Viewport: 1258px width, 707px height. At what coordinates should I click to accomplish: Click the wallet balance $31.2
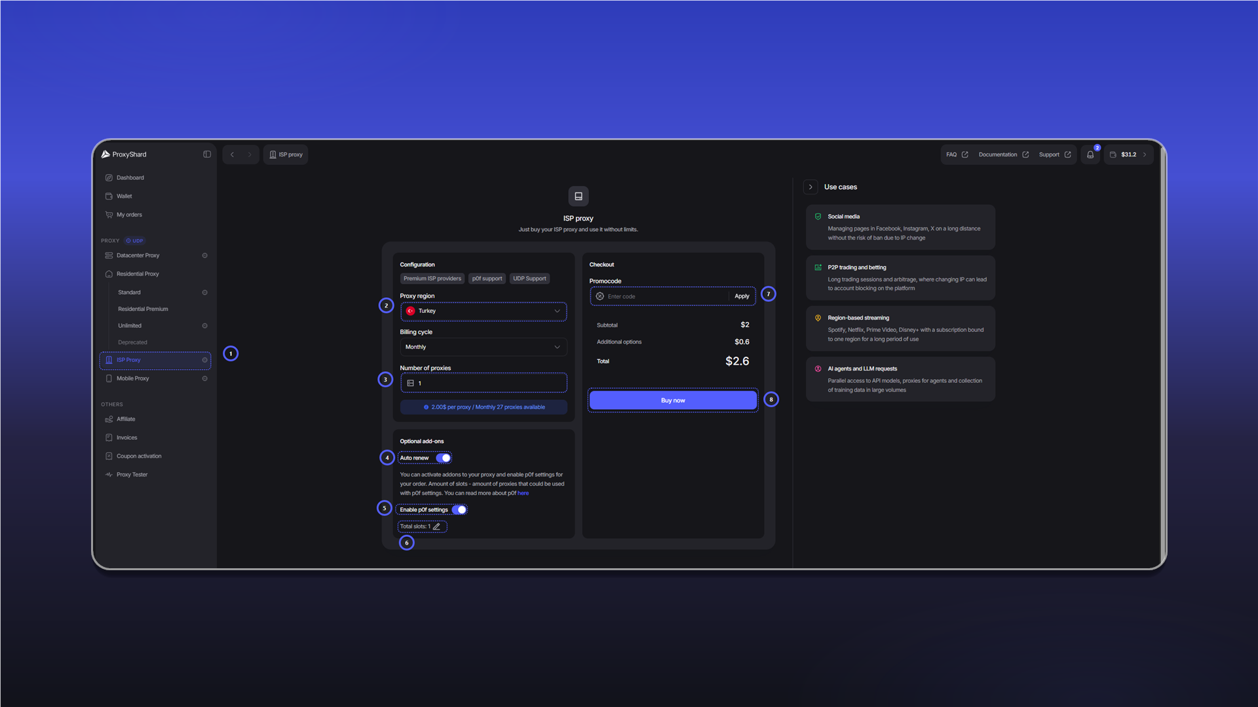point(1129,154)
